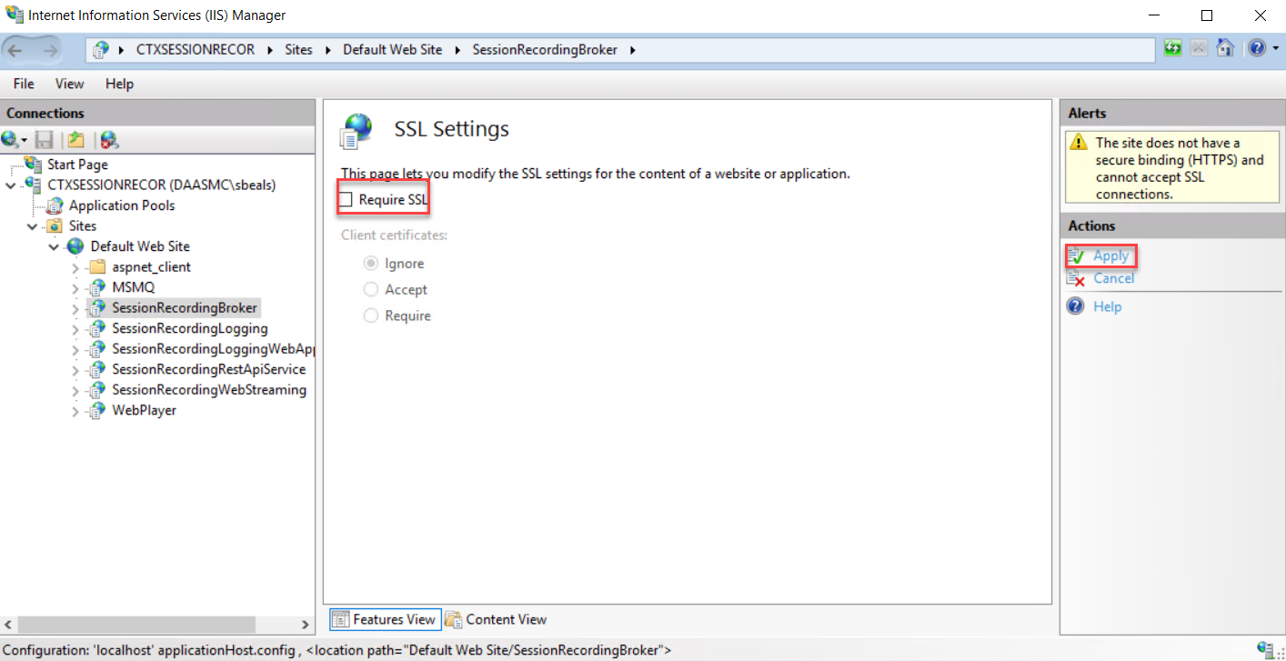Select Default Web Site in the tree
Image resolution: width=1286 pixels, height=661 pixels.
(140, 246)
